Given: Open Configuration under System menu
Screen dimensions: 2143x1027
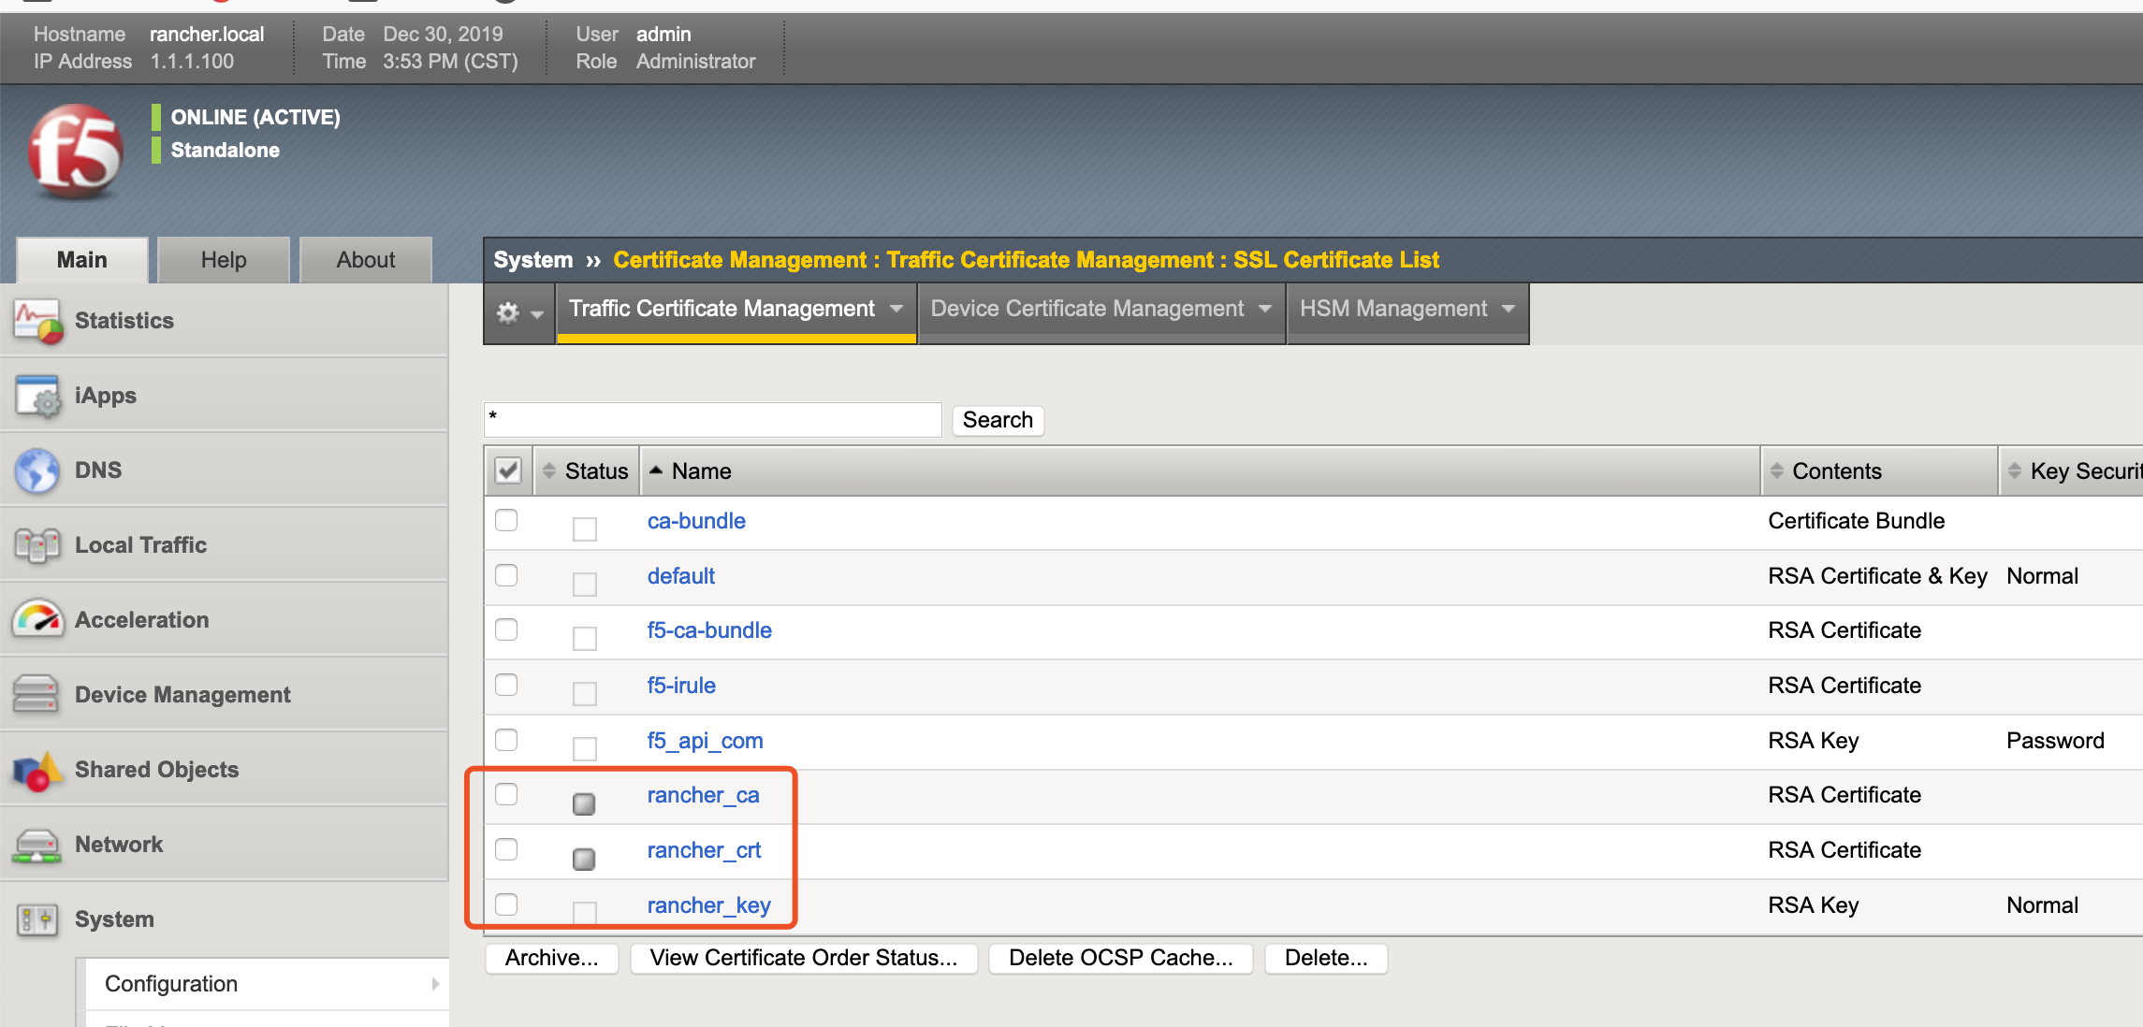Looking at the screenshot, I should click(x=267, y=984).
